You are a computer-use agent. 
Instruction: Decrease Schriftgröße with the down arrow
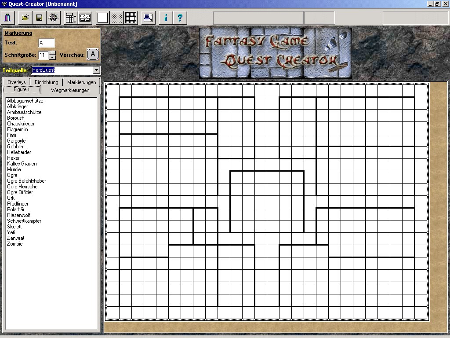point(52,57)
